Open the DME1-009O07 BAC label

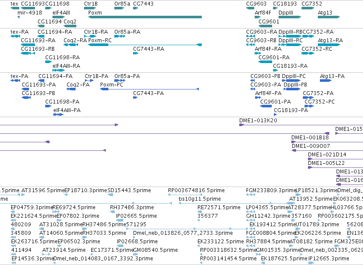pos(311,146)
